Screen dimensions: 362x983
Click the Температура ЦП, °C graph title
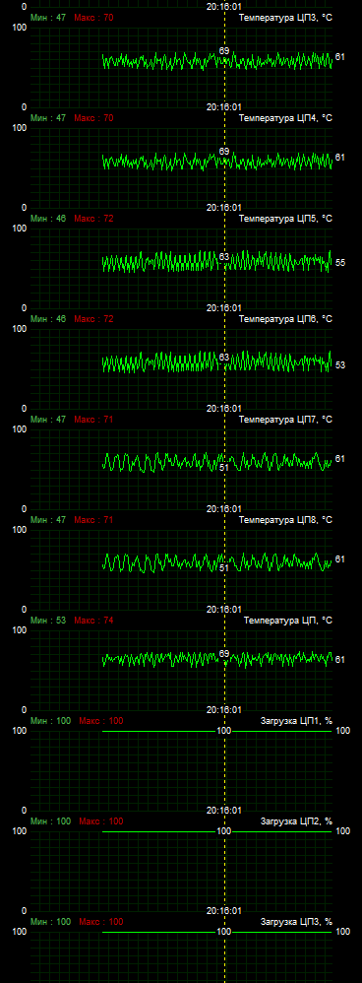click(x=287, y=620)
